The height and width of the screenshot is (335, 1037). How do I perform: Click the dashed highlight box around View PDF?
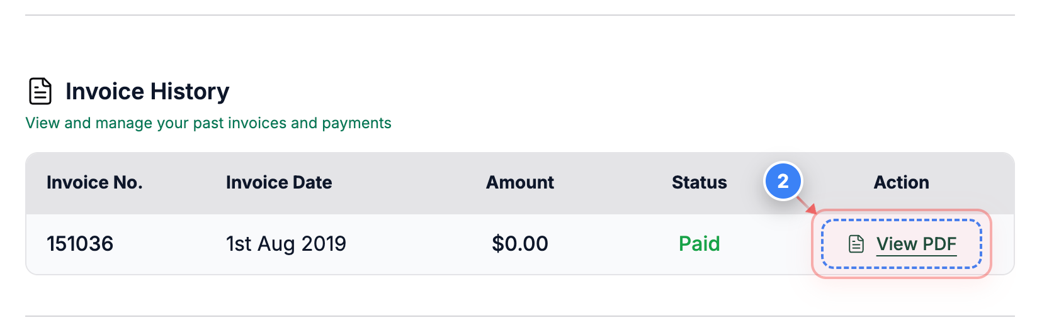point(902,244)
